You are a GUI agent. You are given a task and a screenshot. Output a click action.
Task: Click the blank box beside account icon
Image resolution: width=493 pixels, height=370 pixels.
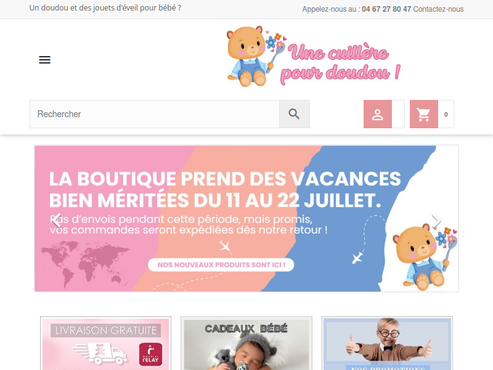[x=398, y=114]
